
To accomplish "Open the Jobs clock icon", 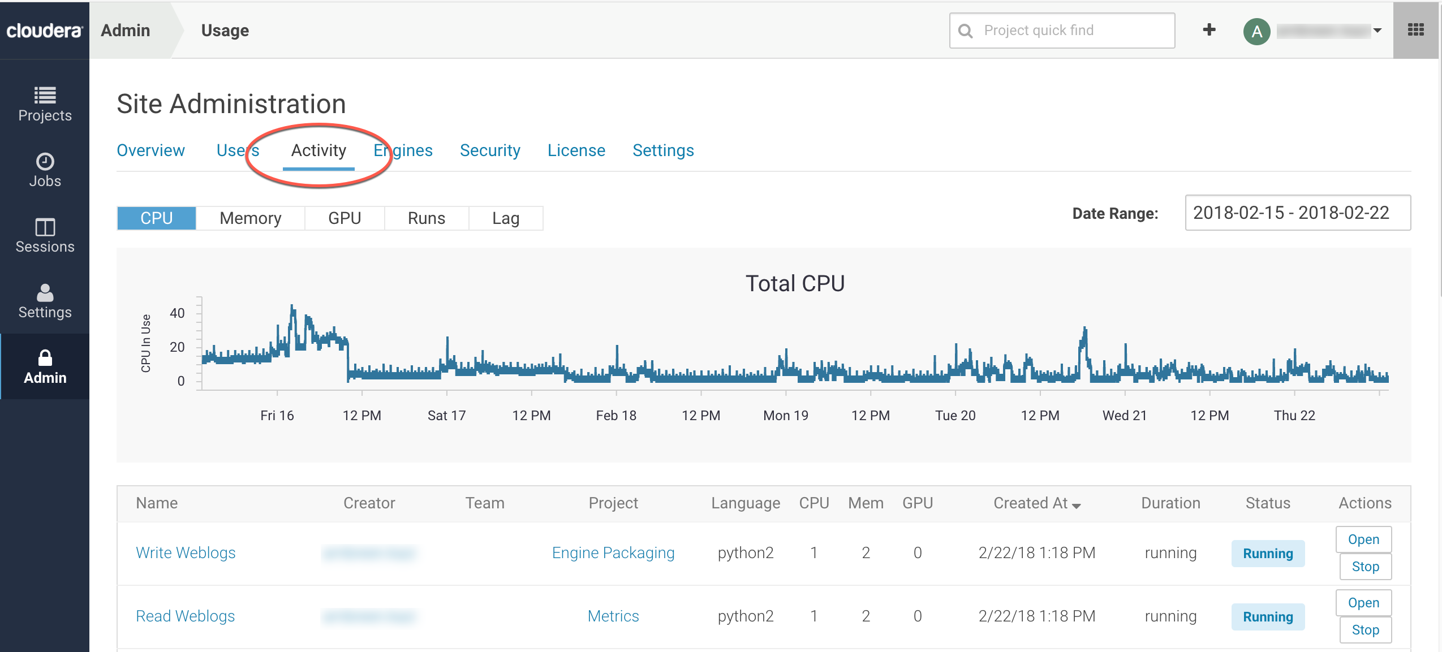I will pos(45,162).
